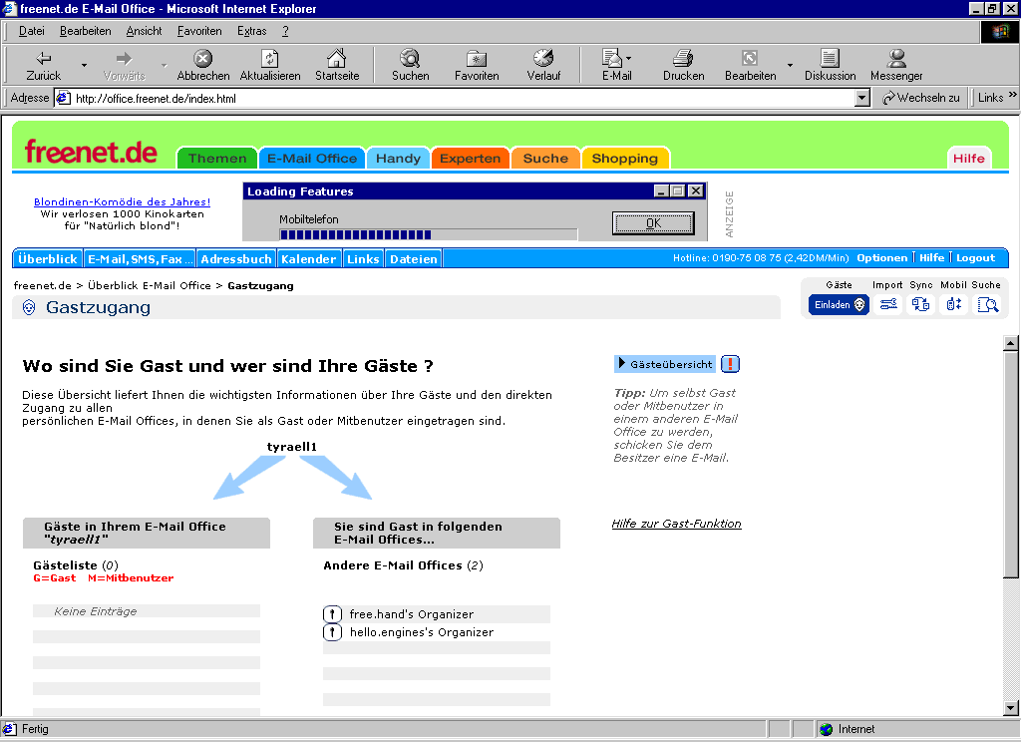Screen dimensions: 1021x742
Task: Select the Dateien navigation tab
Action: 414,258
